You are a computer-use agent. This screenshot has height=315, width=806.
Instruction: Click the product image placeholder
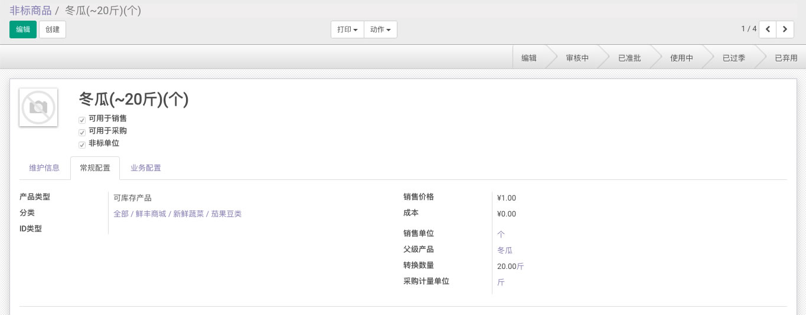pyautogui.click(x=38, y=107)
